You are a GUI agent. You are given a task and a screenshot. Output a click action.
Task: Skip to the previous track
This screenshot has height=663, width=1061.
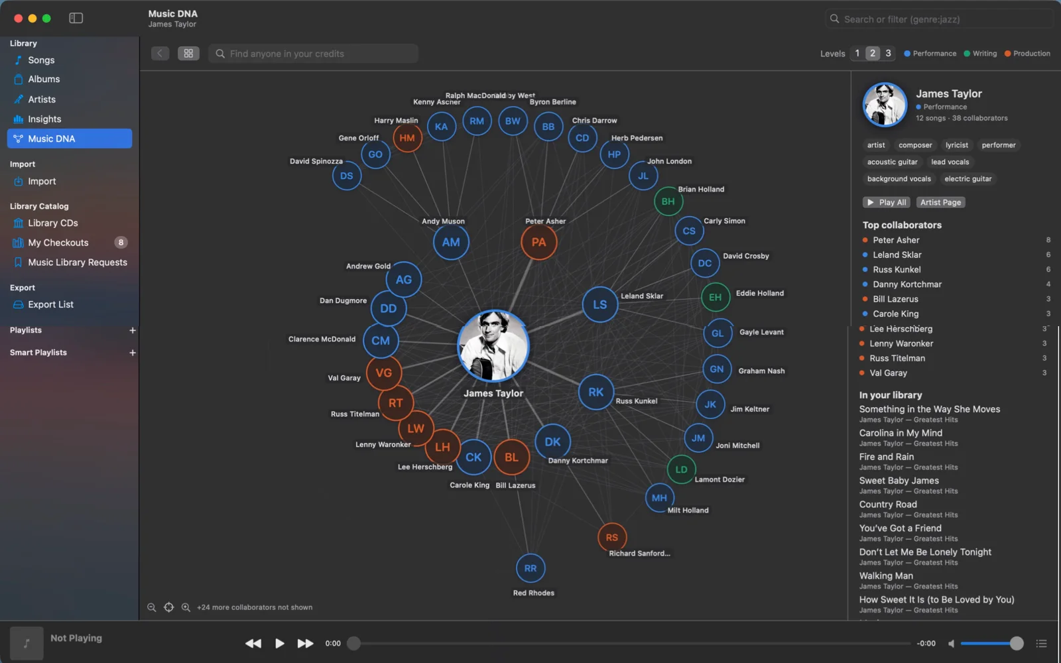(x=253, y=643)
